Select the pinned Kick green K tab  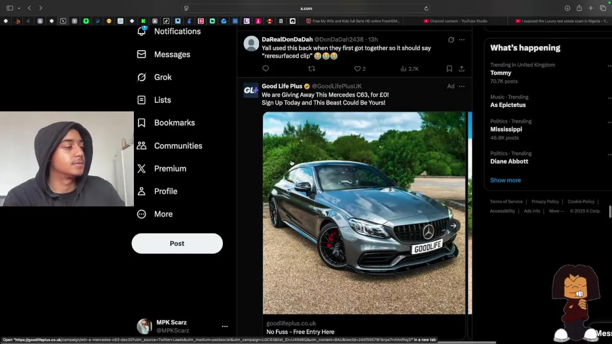[143, 21]
